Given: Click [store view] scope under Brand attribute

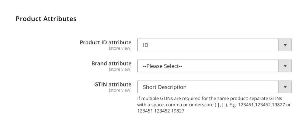Looking at the screenshot, I should coord(120,69).
